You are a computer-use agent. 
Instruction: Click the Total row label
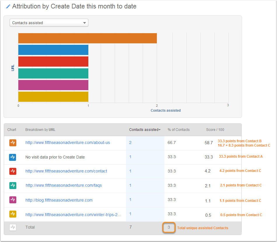[30, 227]
